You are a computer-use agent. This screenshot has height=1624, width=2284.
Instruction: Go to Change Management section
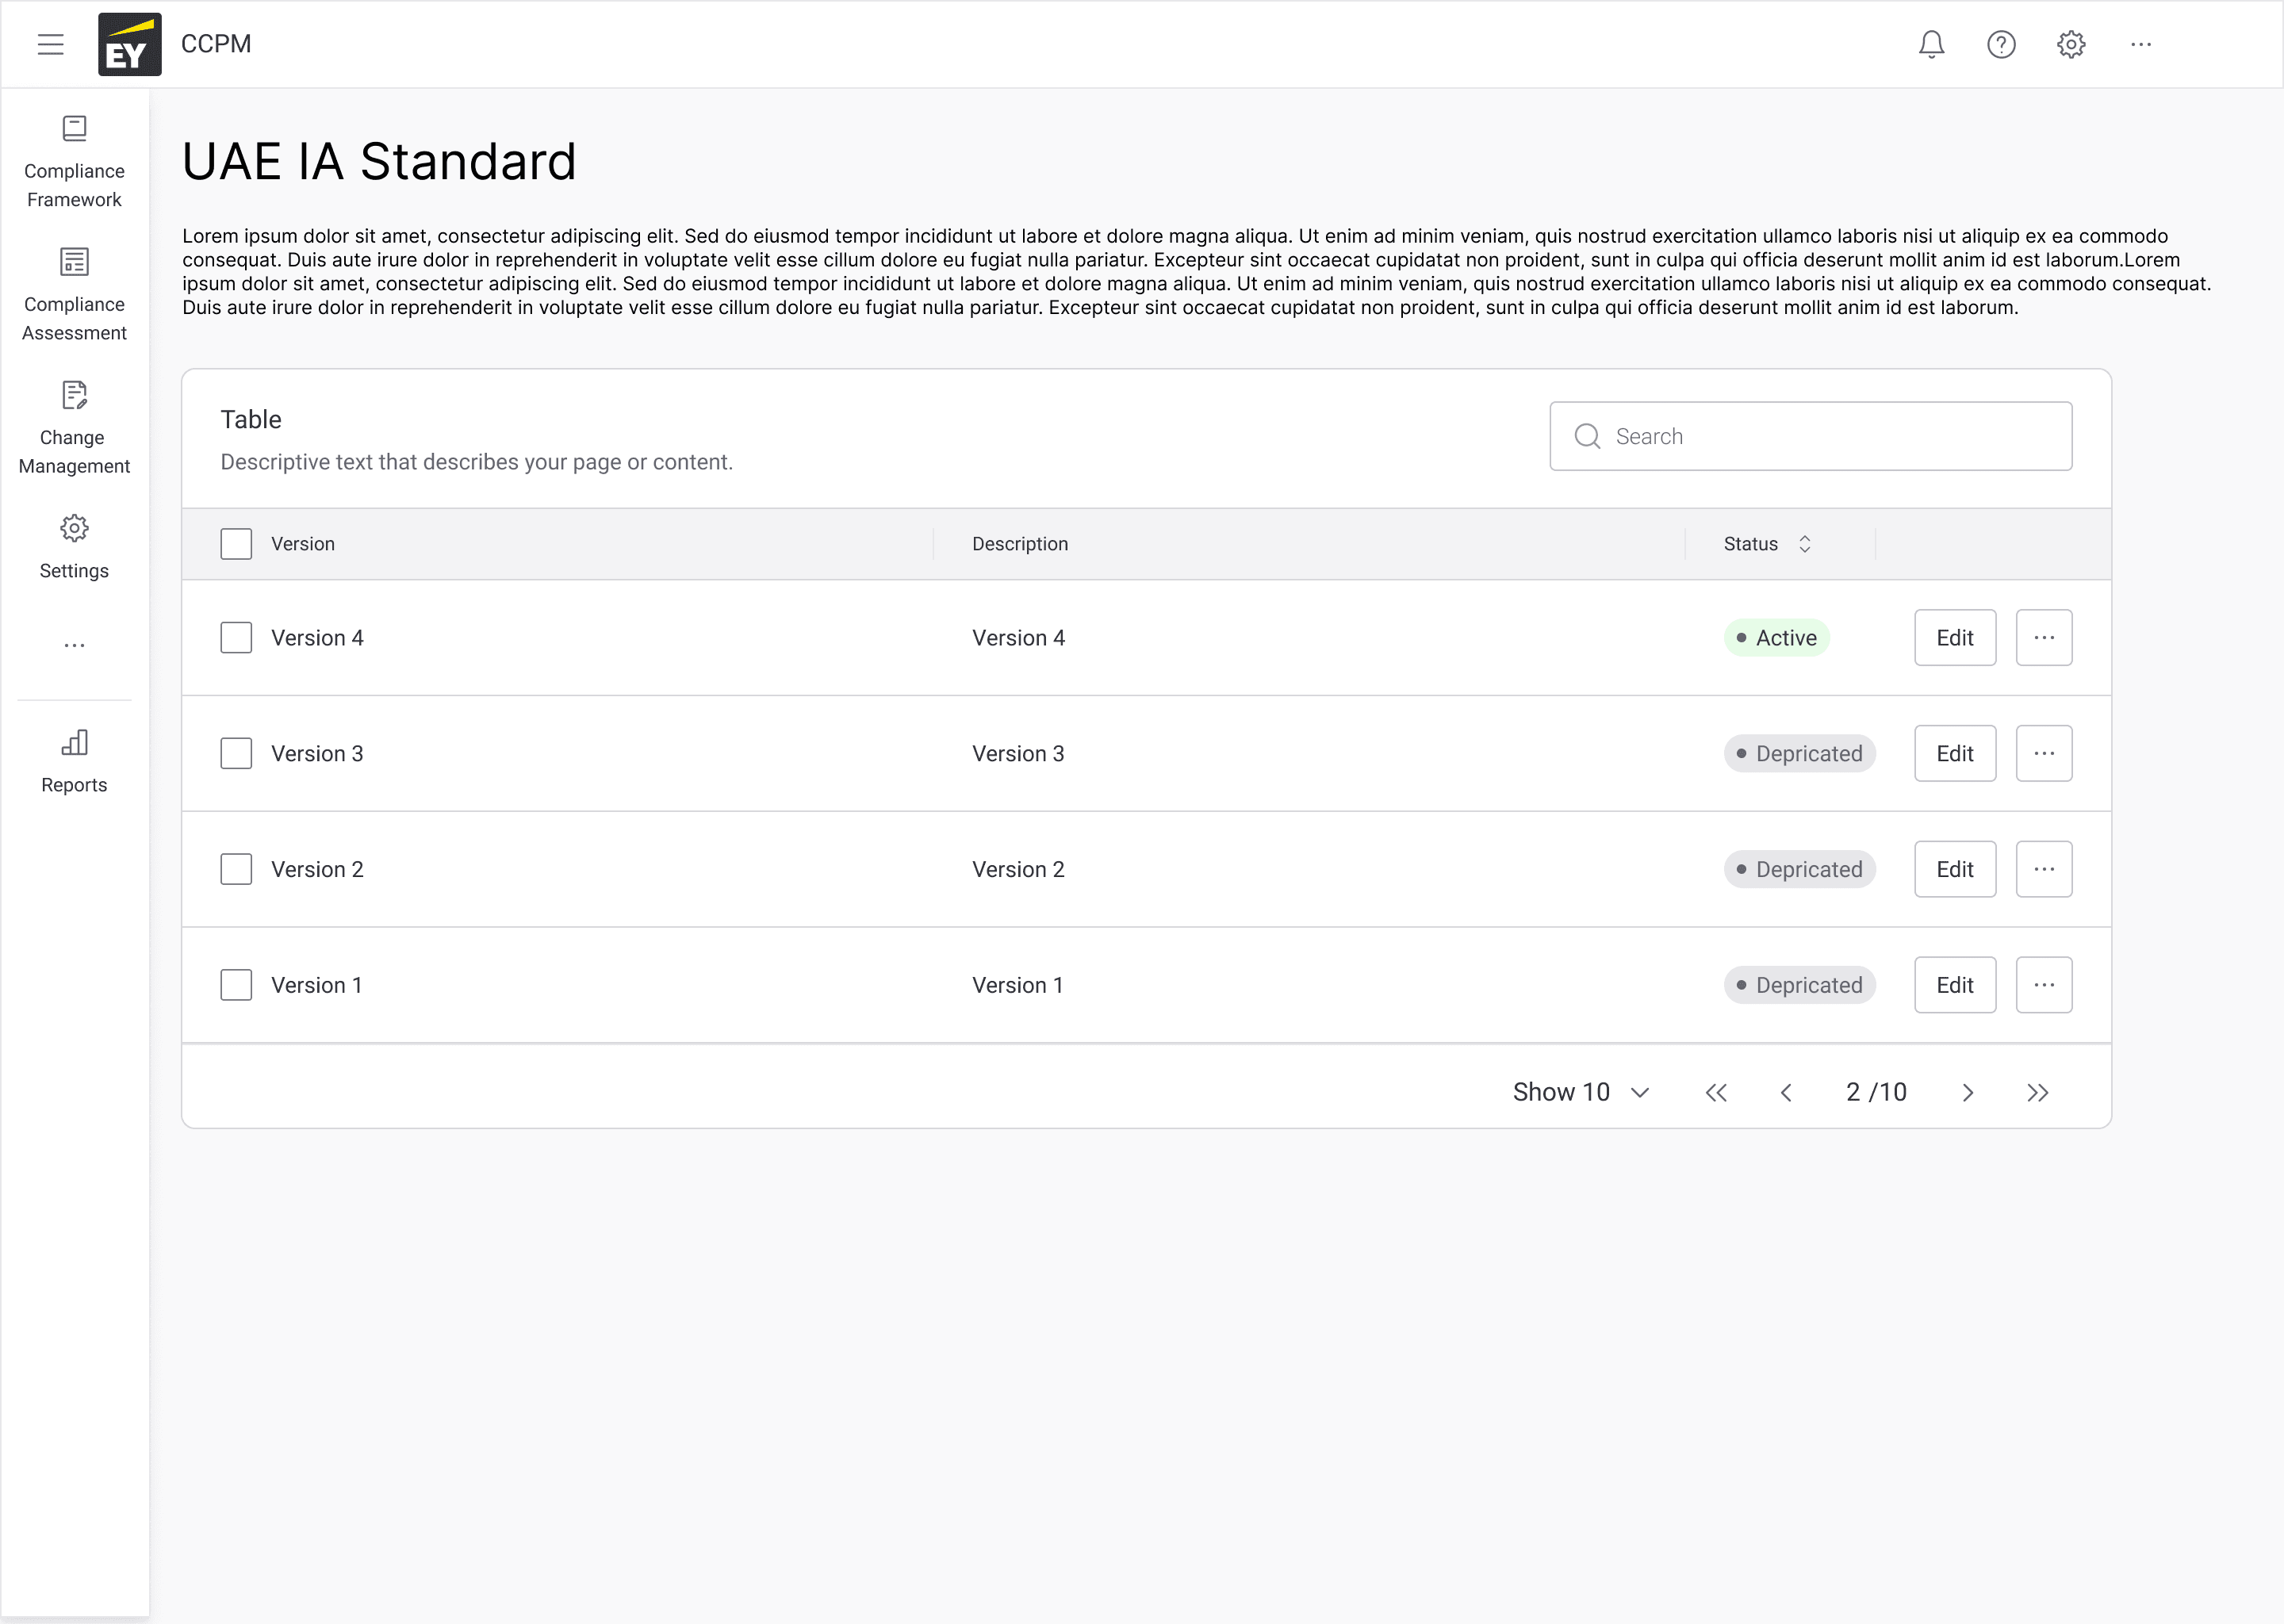[74, 428]
